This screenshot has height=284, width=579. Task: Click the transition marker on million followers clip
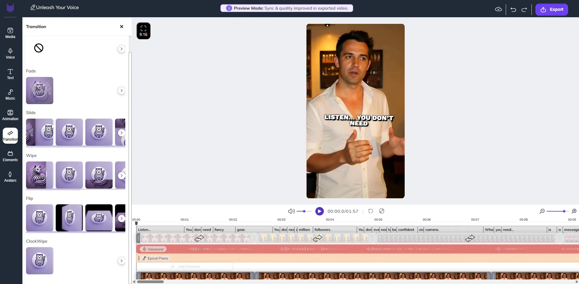(317, 238)
